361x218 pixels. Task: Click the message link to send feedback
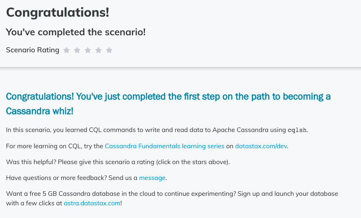(x=152, y=178)
